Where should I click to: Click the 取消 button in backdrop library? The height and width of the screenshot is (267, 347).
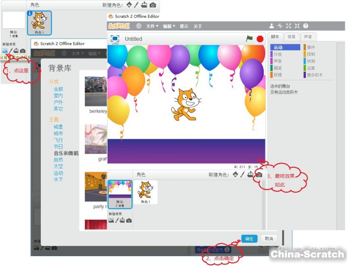pyautogui.click(x=269, y=239)
